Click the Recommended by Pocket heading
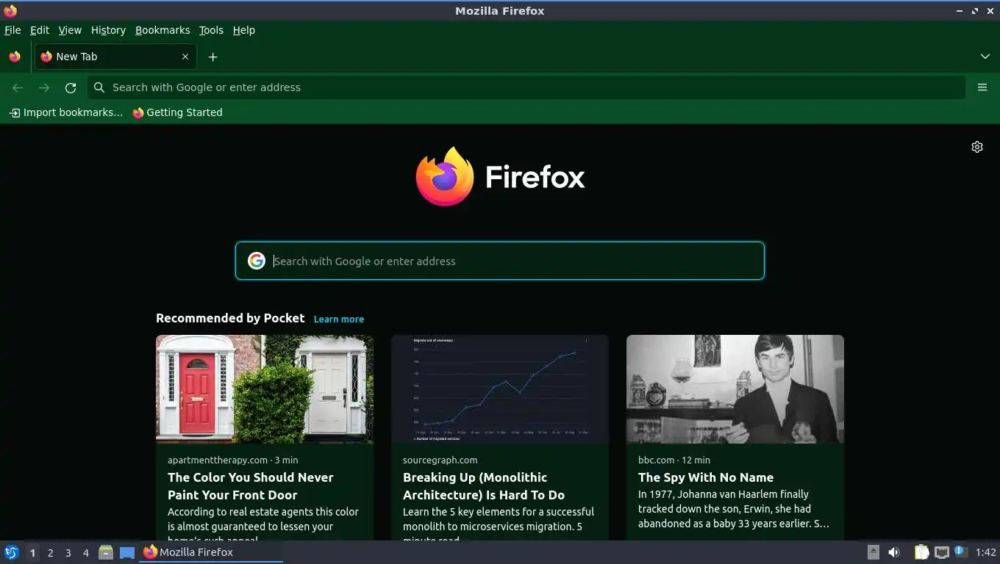1000x564 pixels. coord(230,318)
